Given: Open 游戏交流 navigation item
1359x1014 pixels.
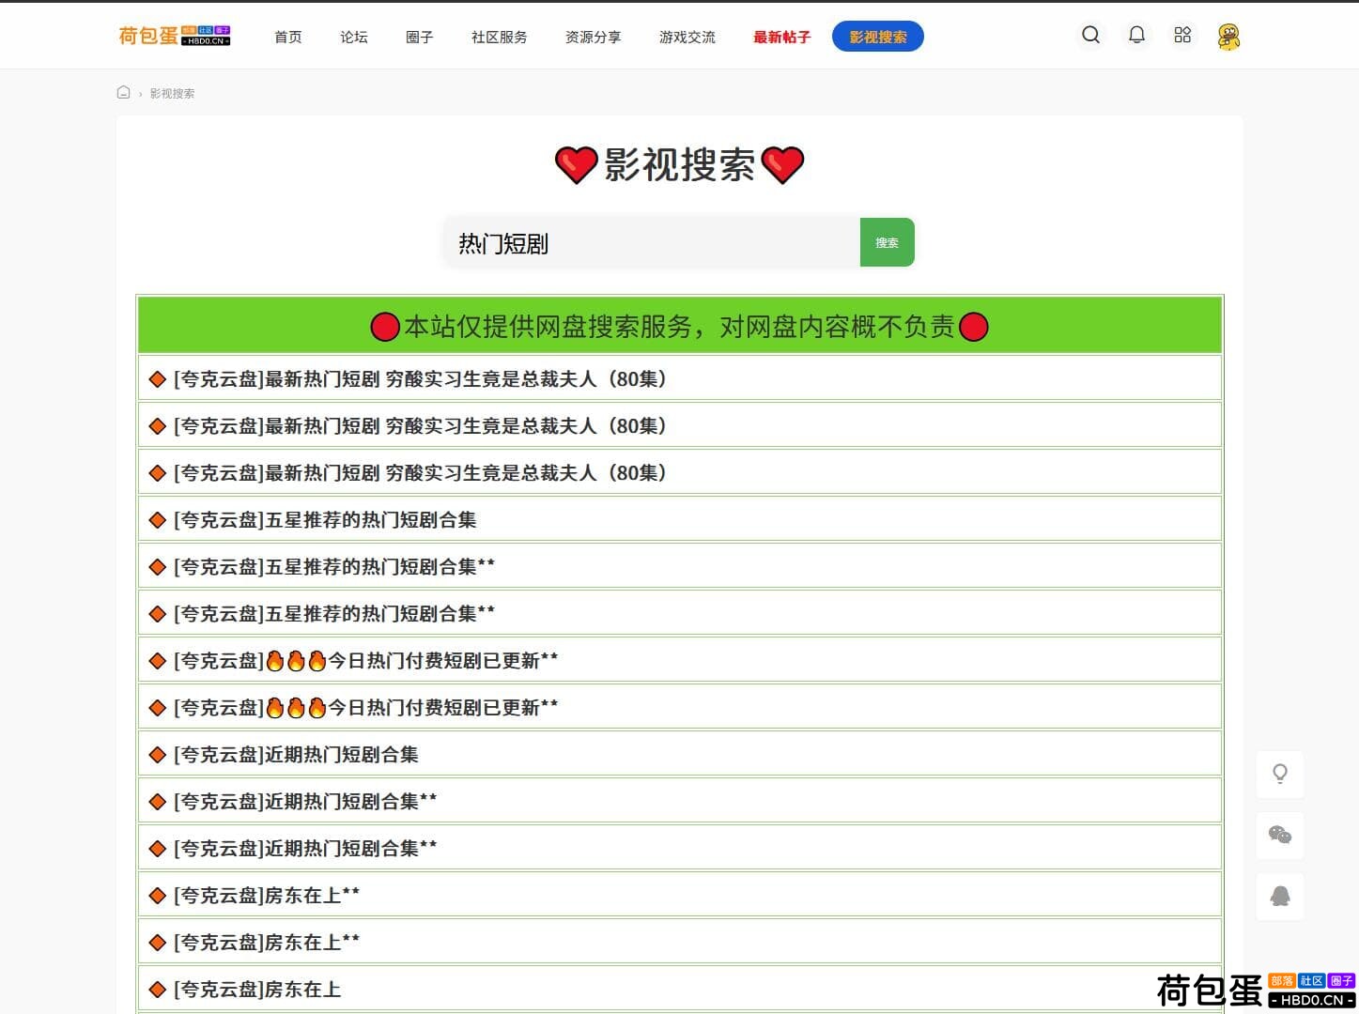Looking at the screenshot, I should (687, 37).
